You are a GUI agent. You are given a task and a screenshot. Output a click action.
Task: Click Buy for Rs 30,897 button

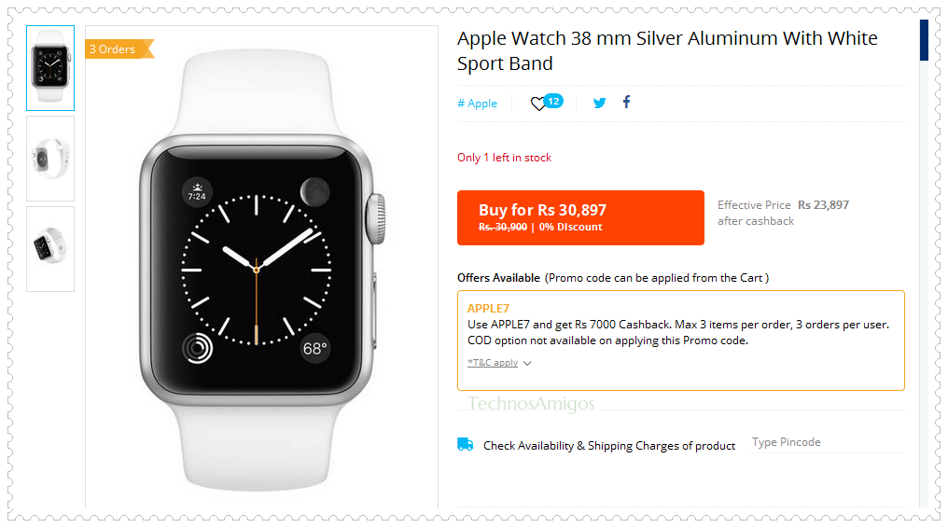coord(580,217)
